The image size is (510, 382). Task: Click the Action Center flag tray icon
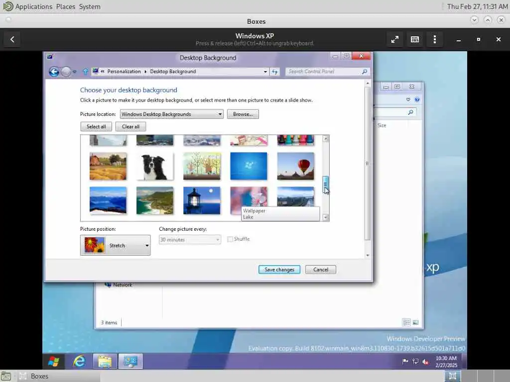405,361
